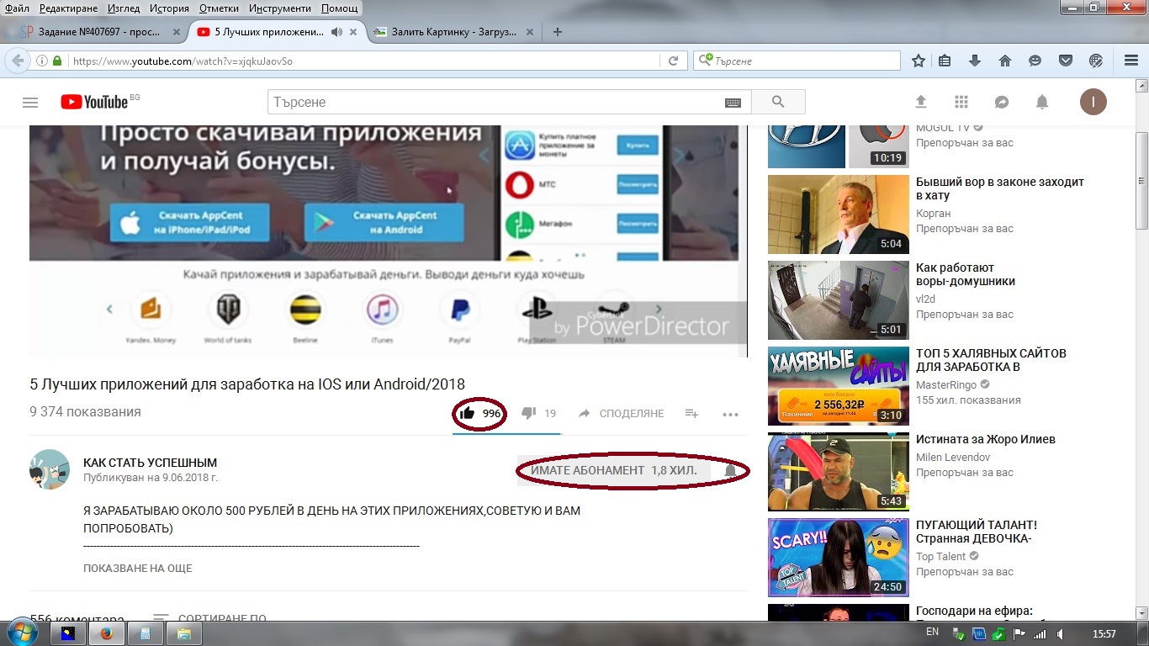Toggle channel notification bell beside subscription
Image resolution: width=1149 pixels, height=646 pixels.
click(x=730, y=471)
